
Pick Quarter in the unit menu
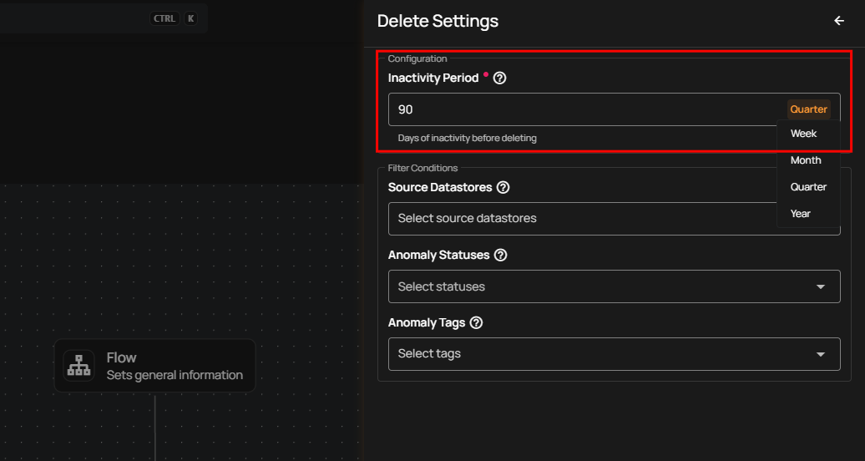pyautogui.click(x=808, y=187)
